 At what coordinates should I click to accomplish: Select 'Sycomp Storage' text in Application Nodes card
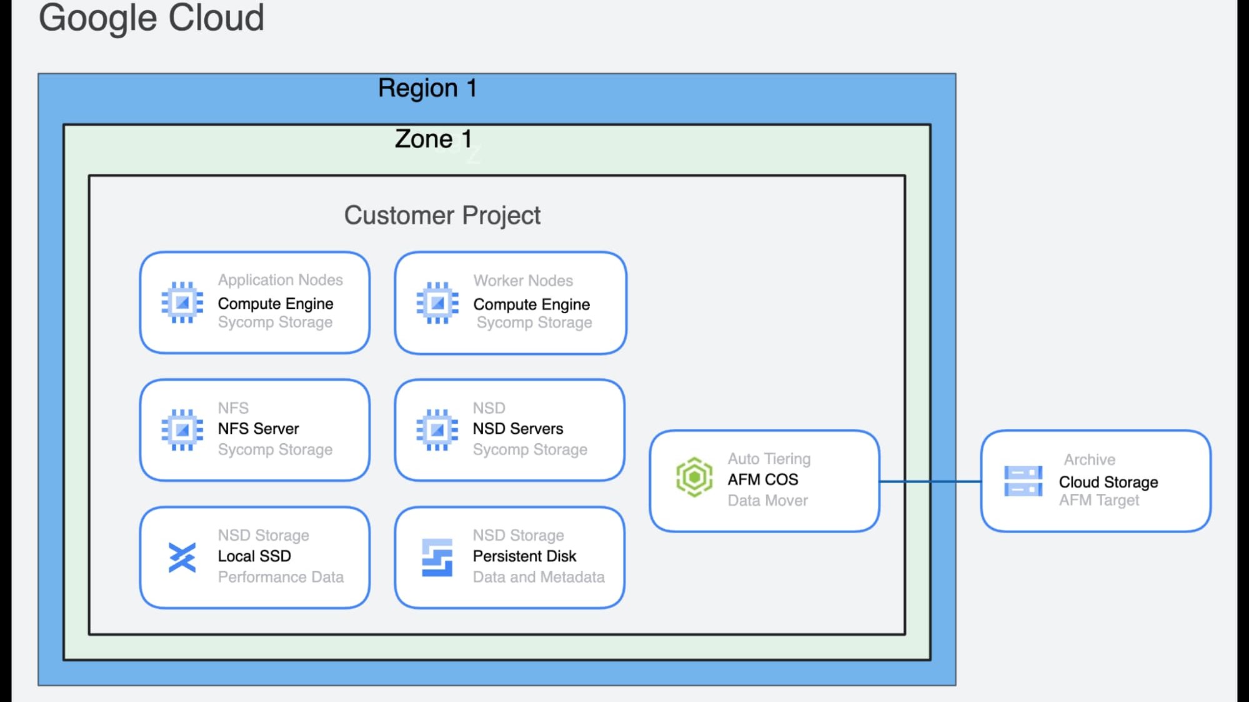(x=275, y=322)
